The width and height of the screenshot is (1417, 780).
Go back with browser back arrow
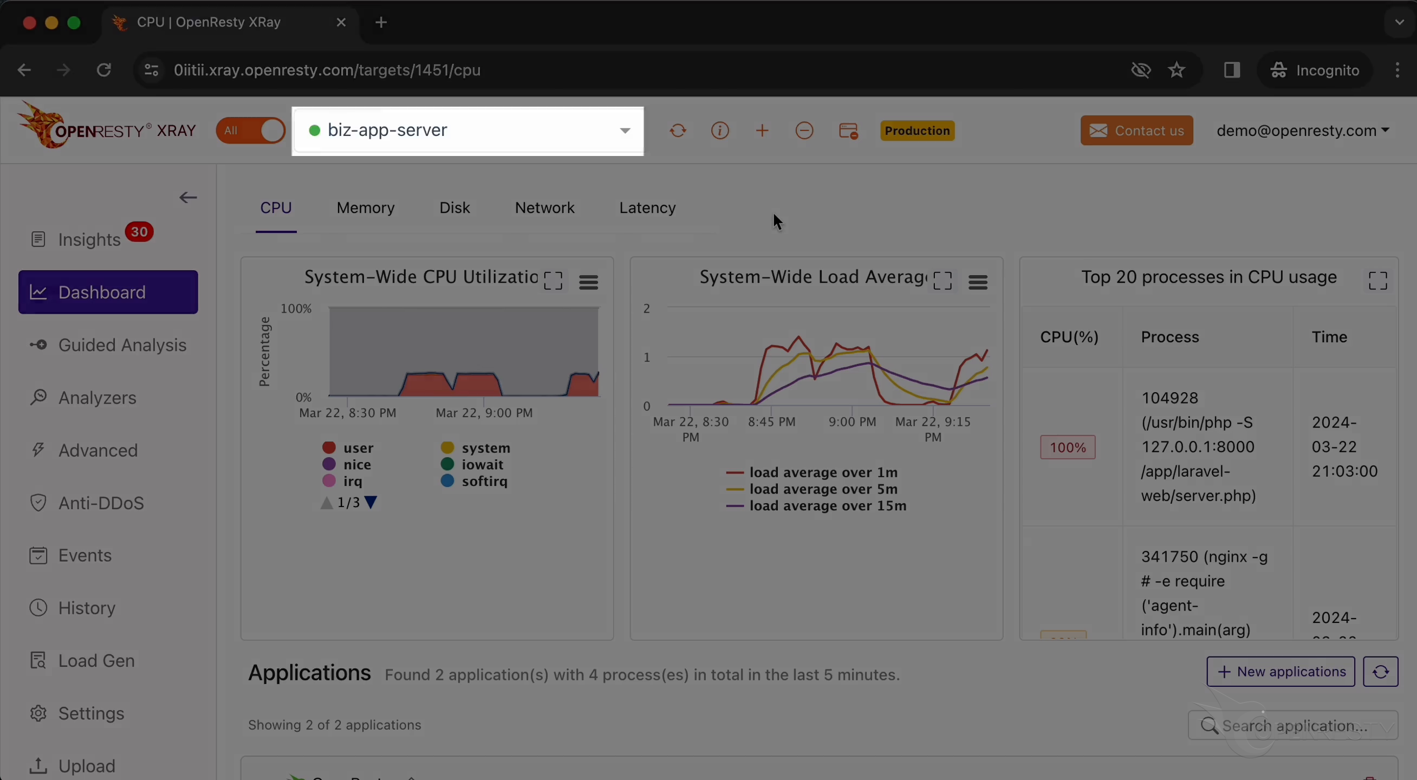[x=24, y=70]
